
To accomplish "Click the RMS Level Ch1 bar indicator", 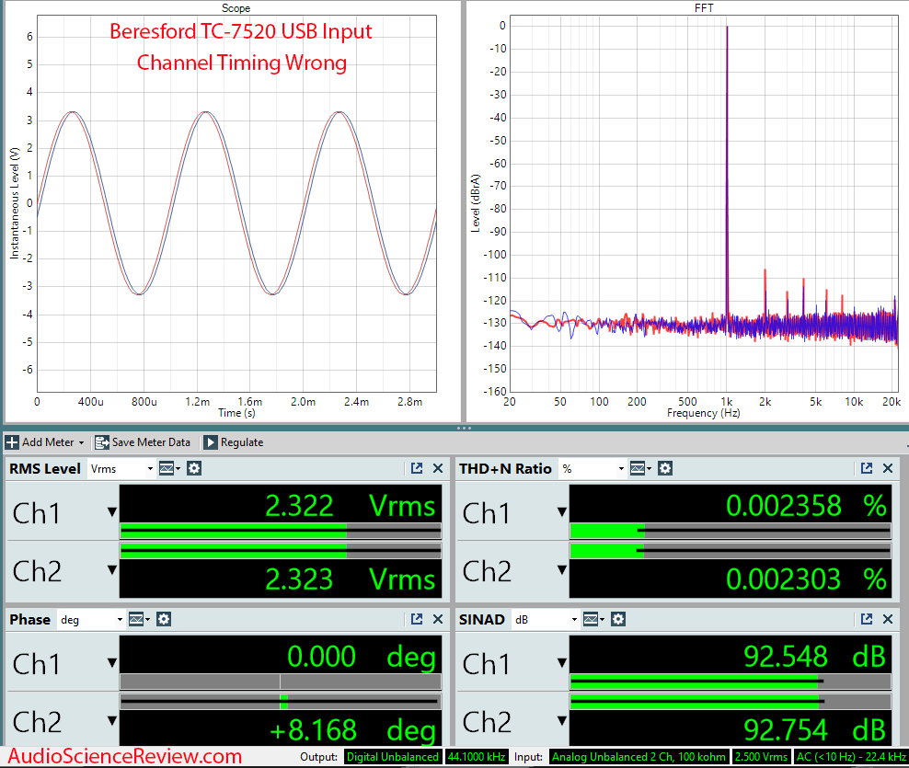I will [x=281, y=531].
